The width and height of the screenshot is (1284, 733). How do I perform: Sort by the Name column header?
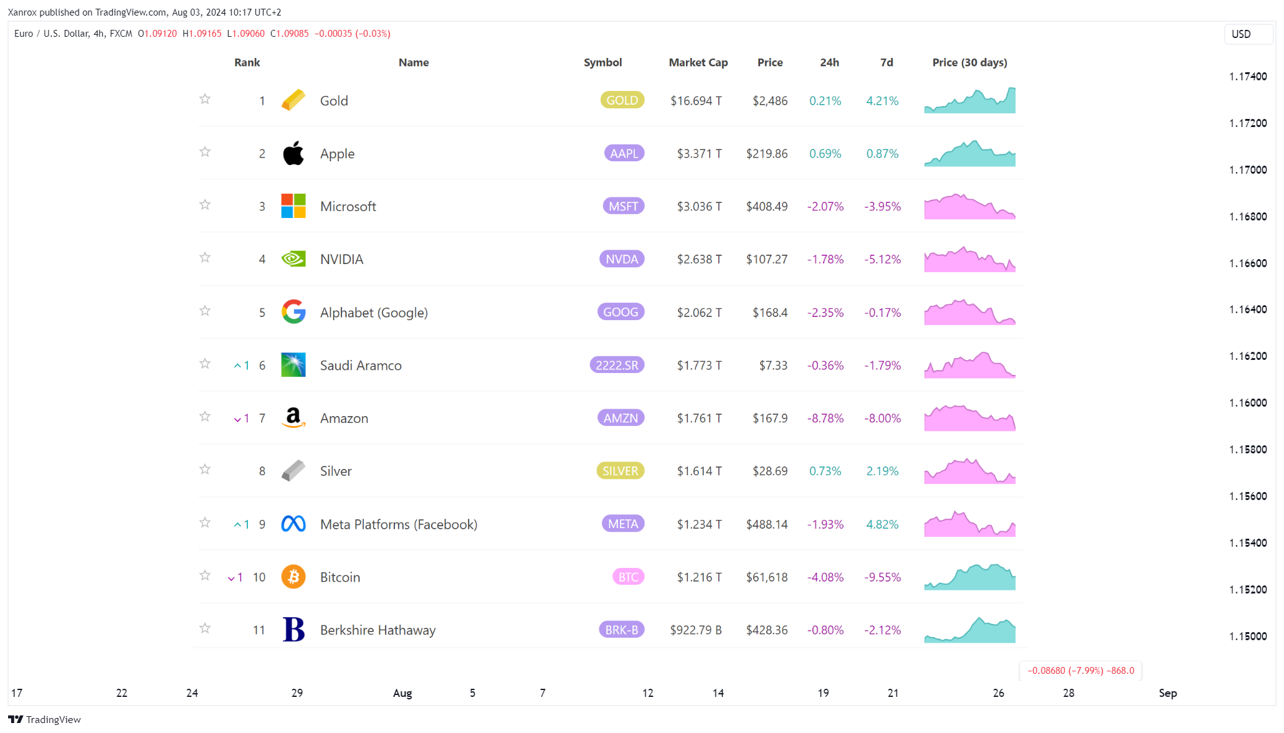[414, 62]
